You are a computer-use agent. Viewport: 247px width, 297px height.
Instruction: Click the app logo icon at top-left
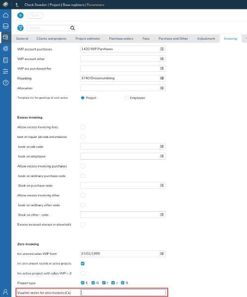[x=5, y=4]
